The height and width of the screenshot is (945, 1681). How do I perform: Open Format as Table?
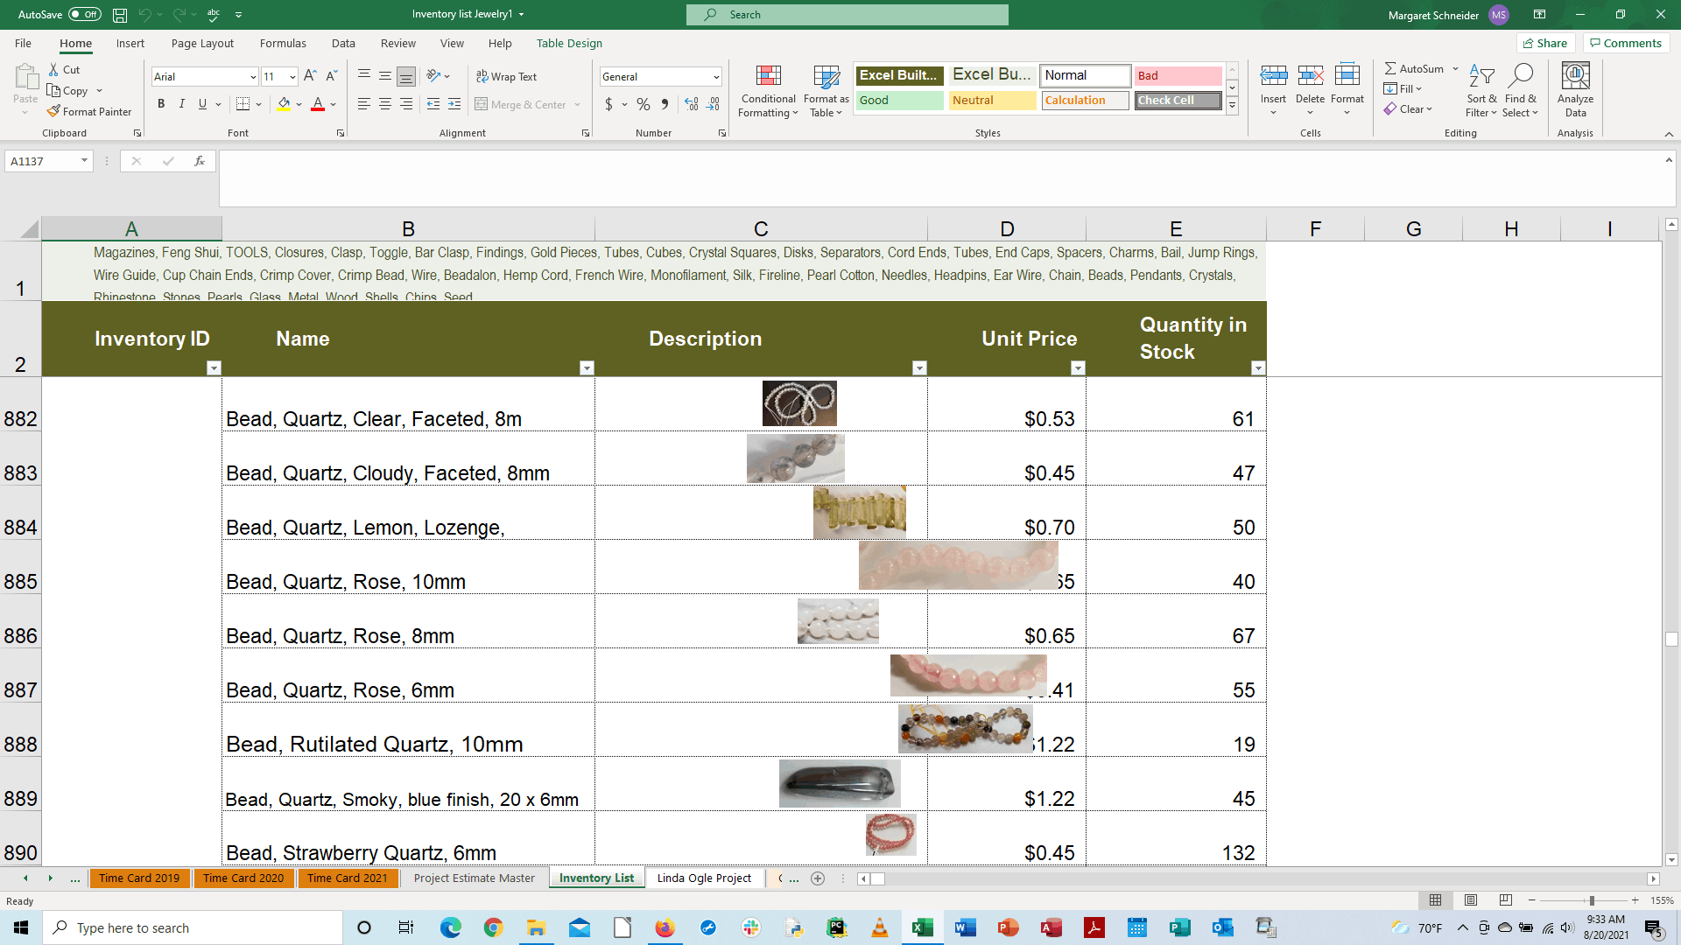point(826,91)
